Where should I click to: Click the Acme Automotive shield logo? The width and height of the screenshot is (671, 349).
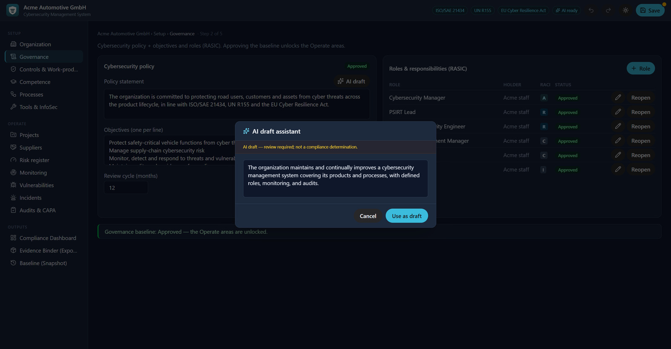(x=13, y=10)
